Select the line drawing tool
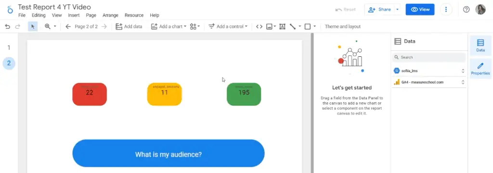 tap(293, 27)
